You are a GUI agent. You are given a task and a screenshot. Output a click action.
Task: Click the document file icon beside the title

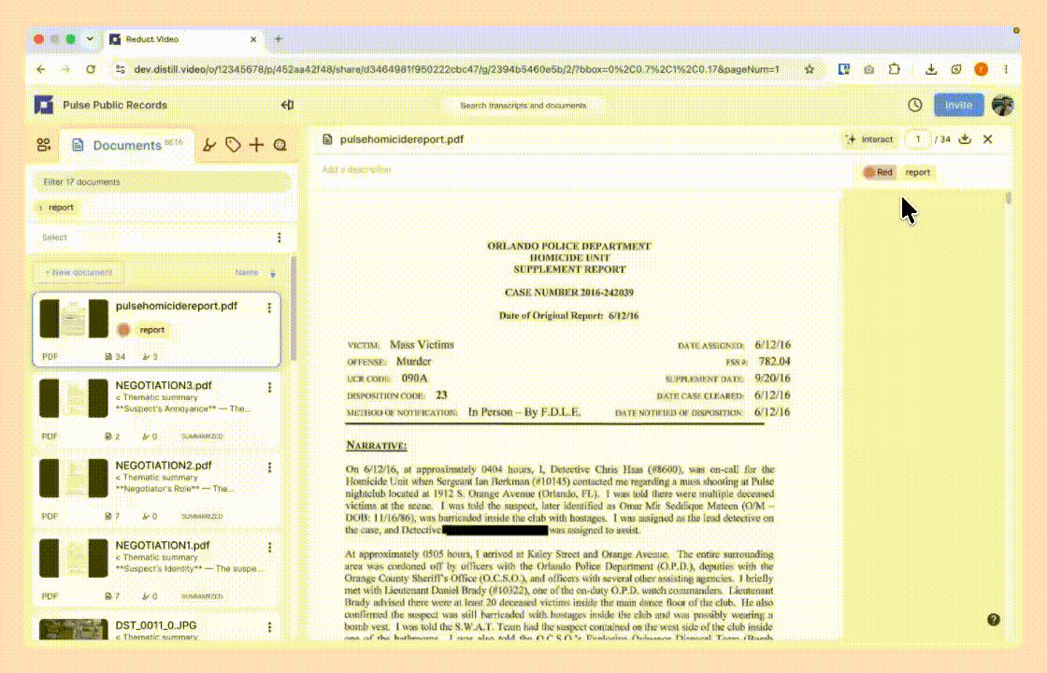click(327, 139)
